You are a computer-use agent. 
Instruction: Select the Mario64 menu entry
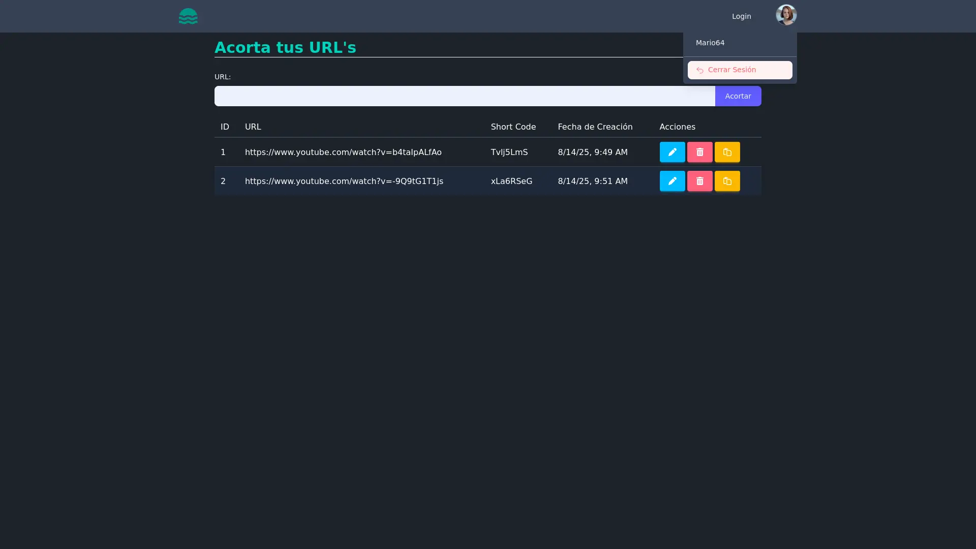pos(740,43)
